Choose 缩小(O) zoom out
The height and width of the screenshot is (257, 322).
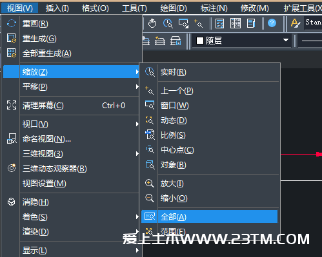(x=174, y=198)
